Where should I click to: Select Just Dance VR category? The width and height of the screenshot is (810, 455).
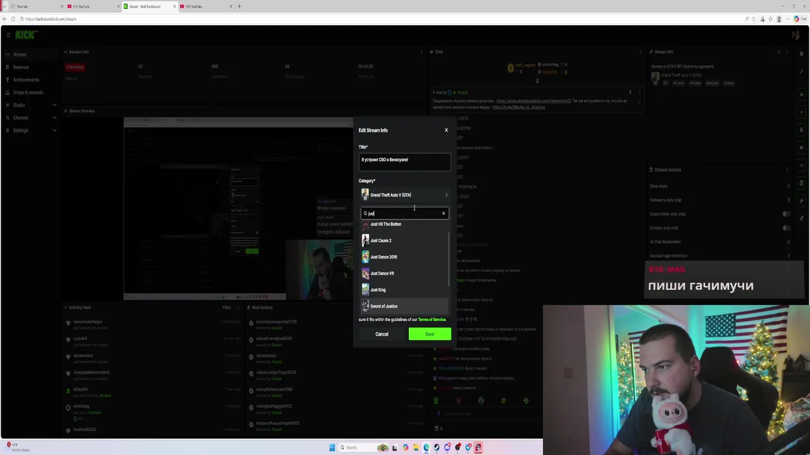point(404,274)
